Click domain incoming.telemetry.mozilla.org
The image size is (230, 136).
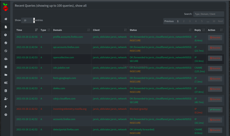point(70,109)
